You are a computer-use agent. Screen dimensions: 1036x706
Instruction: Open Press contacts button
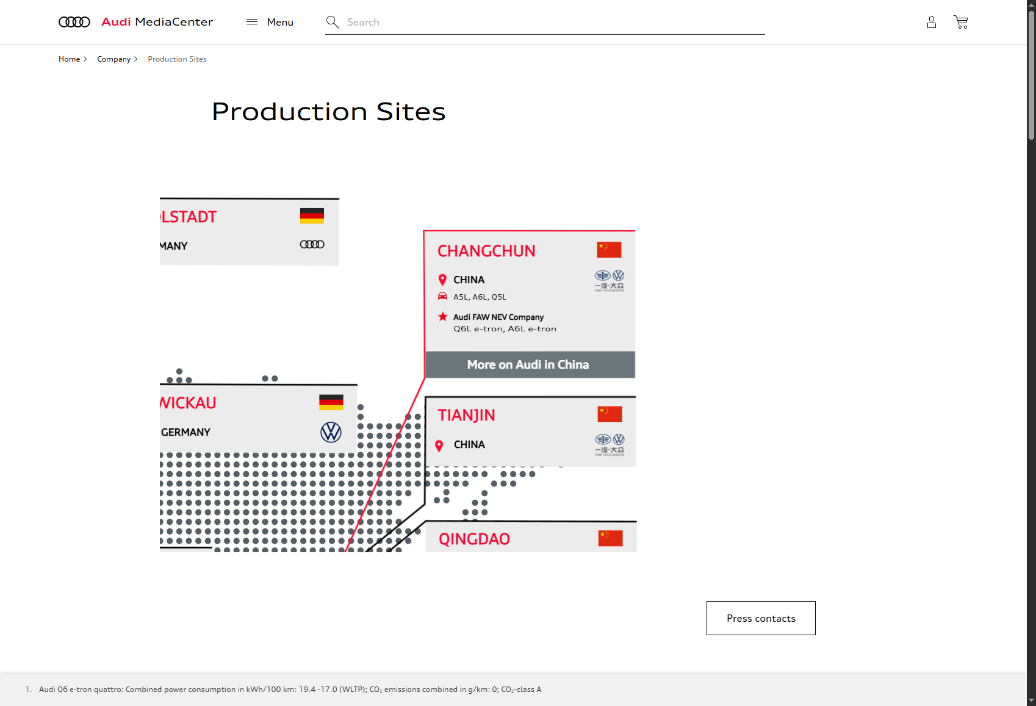click(761, 618)
